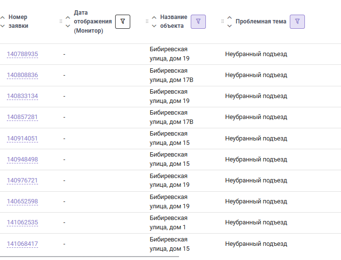Screen dimensions: 341x260
Task: Open request 140976721
Action: 22,180
